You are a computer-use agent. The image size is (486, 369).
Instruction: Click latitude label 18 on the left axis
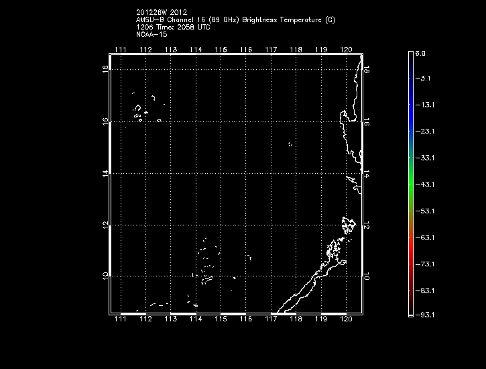(105, 70)
